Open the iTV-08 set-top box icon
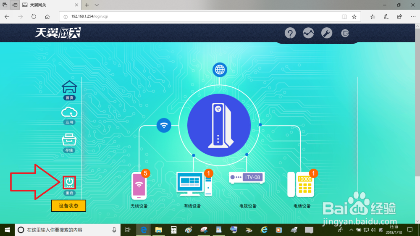Image resolution: width=420 pixels, height=236 pixels. (x=247, y=178)
